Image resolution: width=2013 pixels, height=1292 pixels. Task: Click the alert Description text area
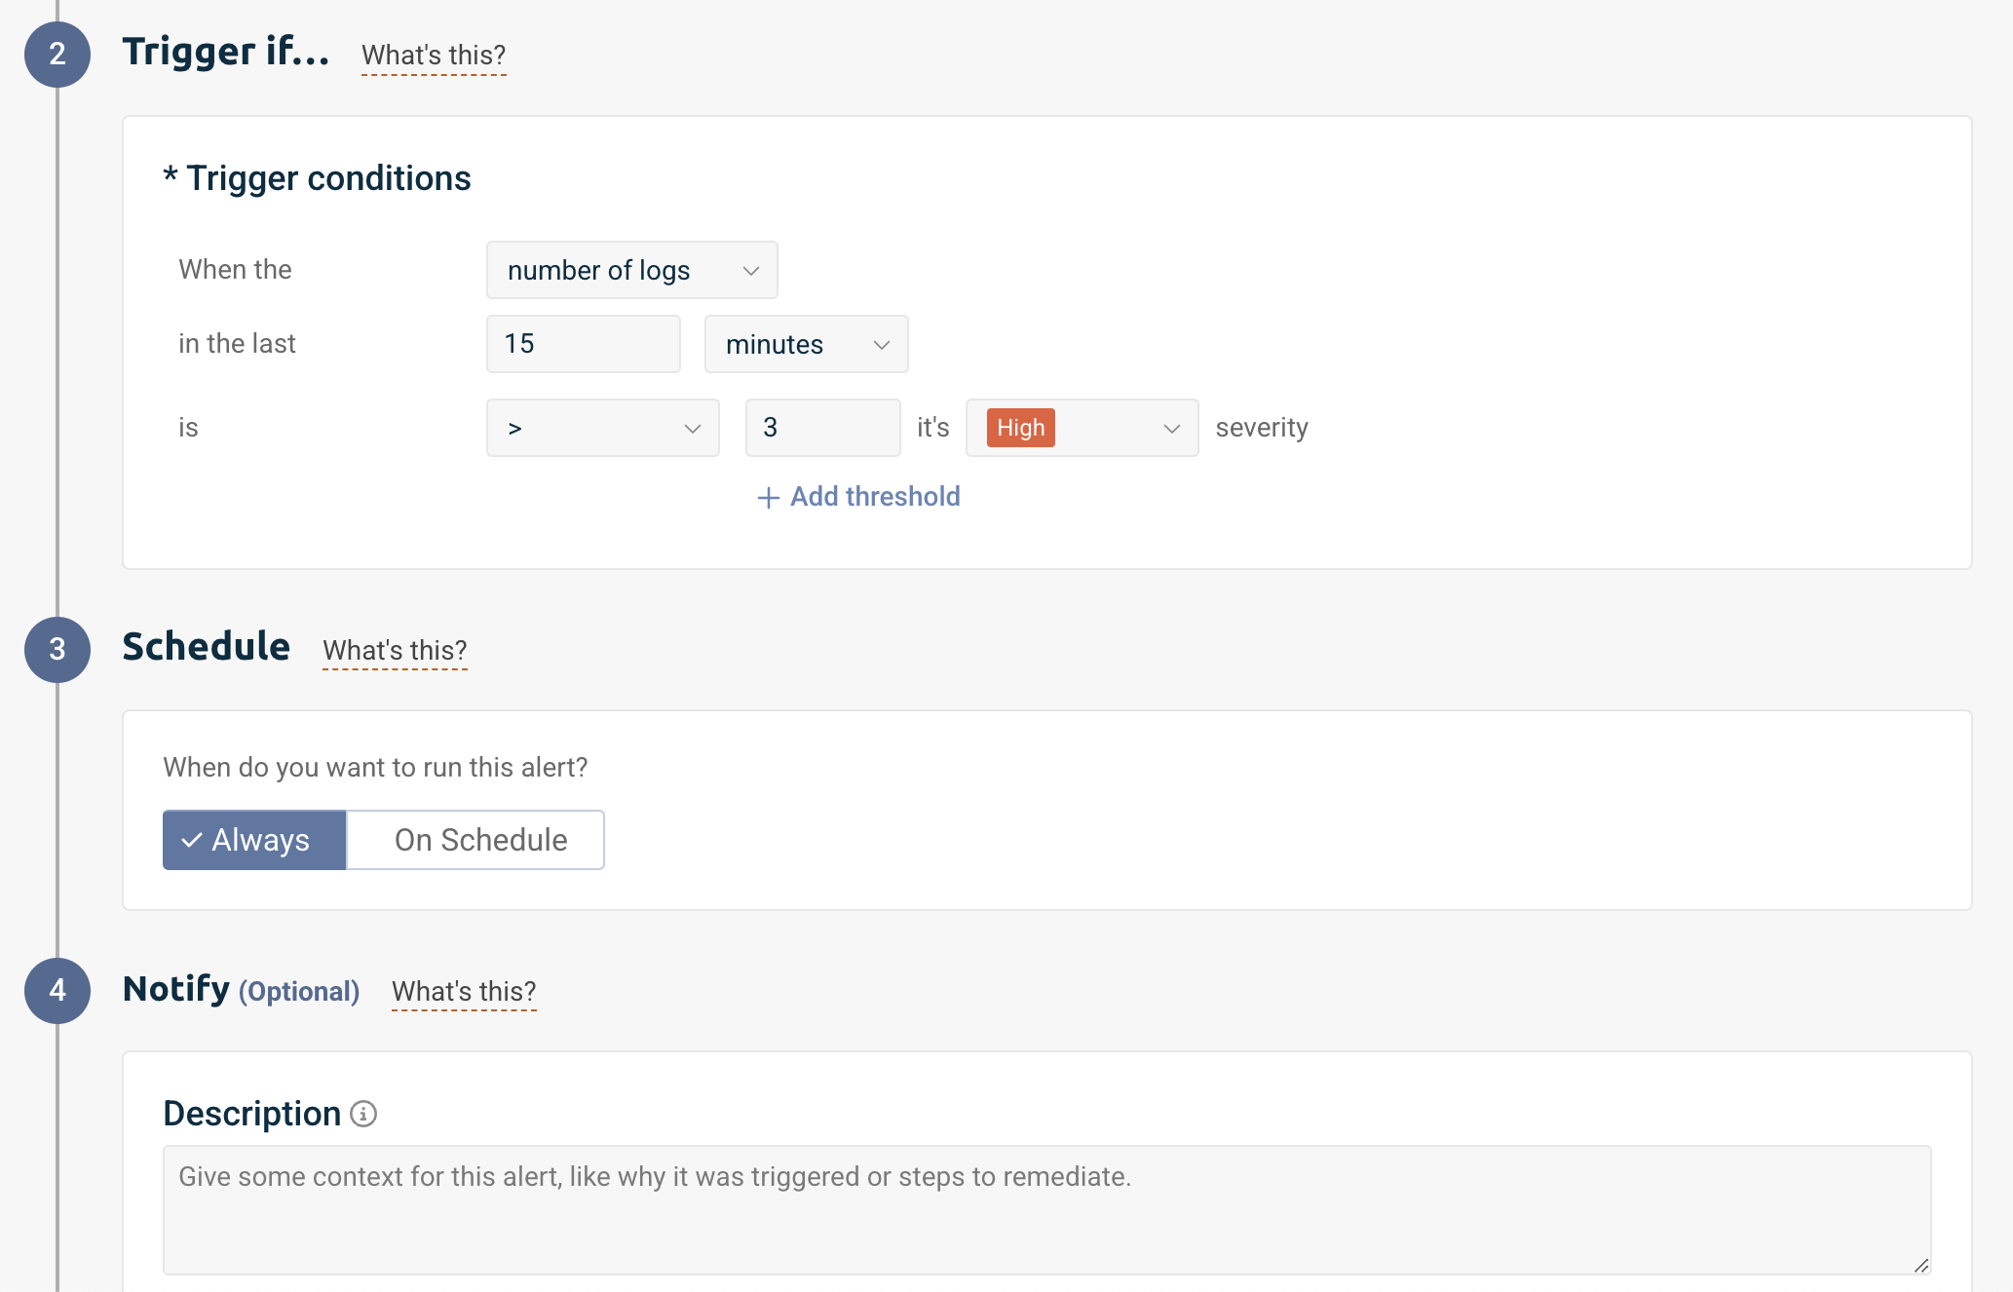click(1046, 1209)
